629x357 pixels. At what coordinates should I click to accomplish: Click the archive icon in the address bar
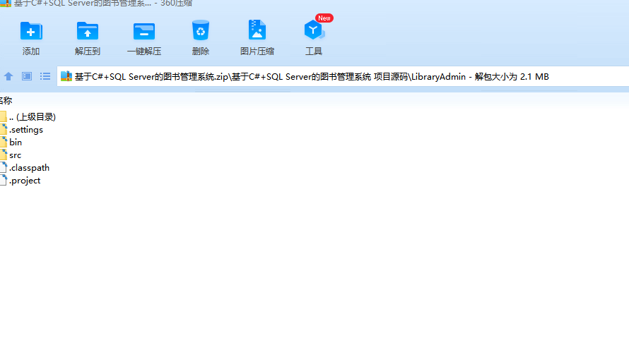(x=66, y=76)
